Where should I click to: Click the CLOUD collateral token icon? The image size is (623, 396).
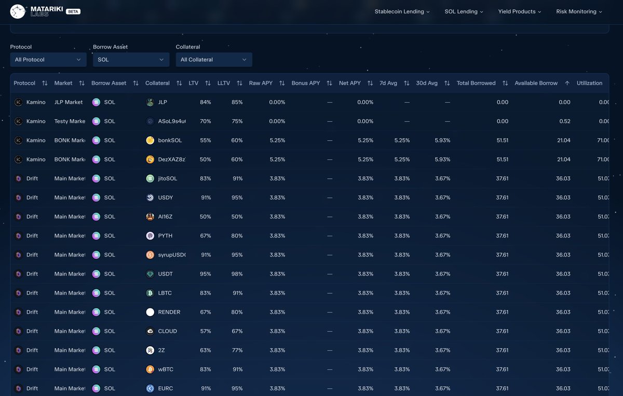tap(150, 331)
